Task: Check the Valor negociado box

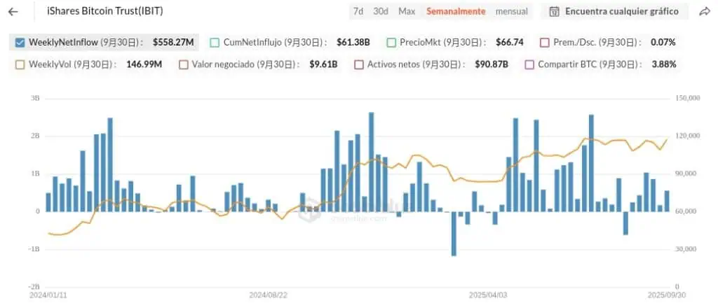Action: coord(184,64)
